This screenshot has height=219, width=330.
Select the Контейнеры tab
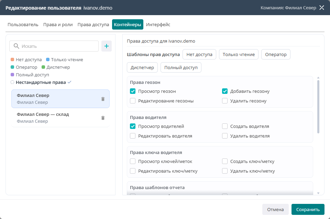point(128,24)
